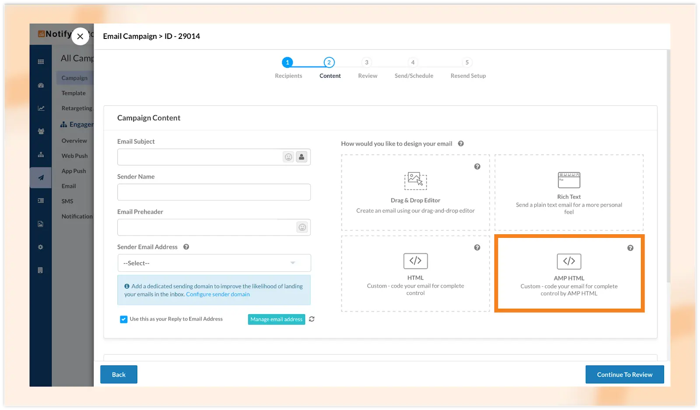
Task: Click the emoji icon in Email Preheader field
Action: 302,227
